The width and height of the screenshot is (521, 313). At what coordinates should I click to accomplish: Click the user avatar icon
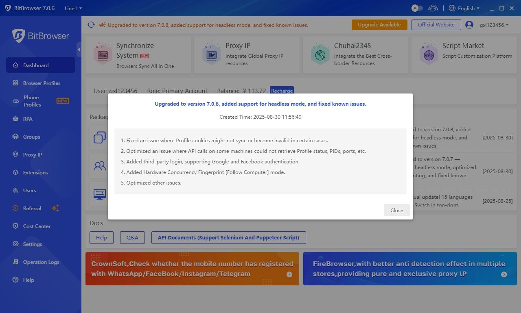click(469, 25)
